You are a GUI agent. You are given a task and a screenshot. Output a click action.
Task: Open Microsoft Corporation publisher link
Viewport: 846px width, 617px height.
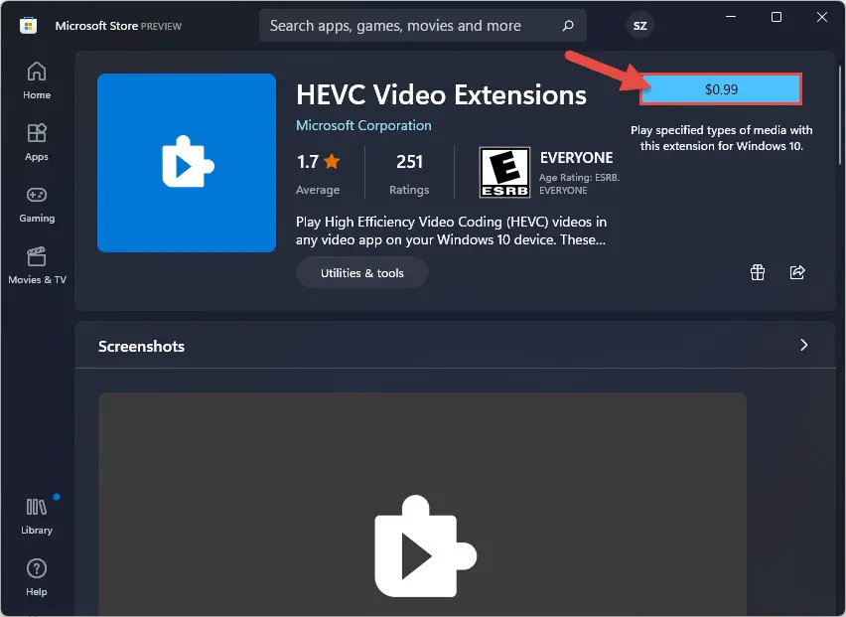point(363,125)
